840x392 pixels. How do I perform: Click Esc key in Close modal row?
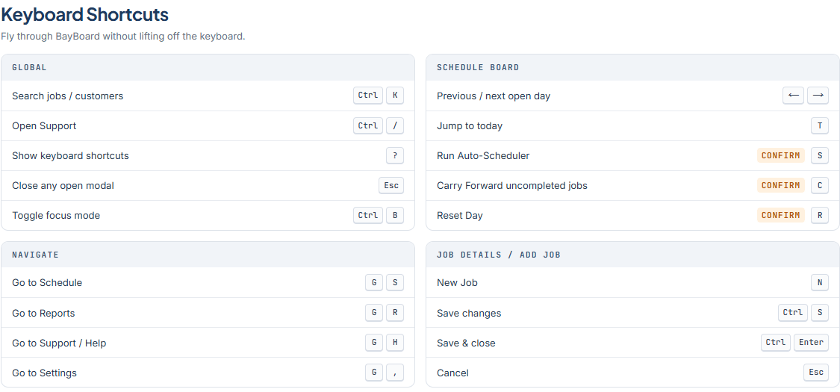(391, 186)
